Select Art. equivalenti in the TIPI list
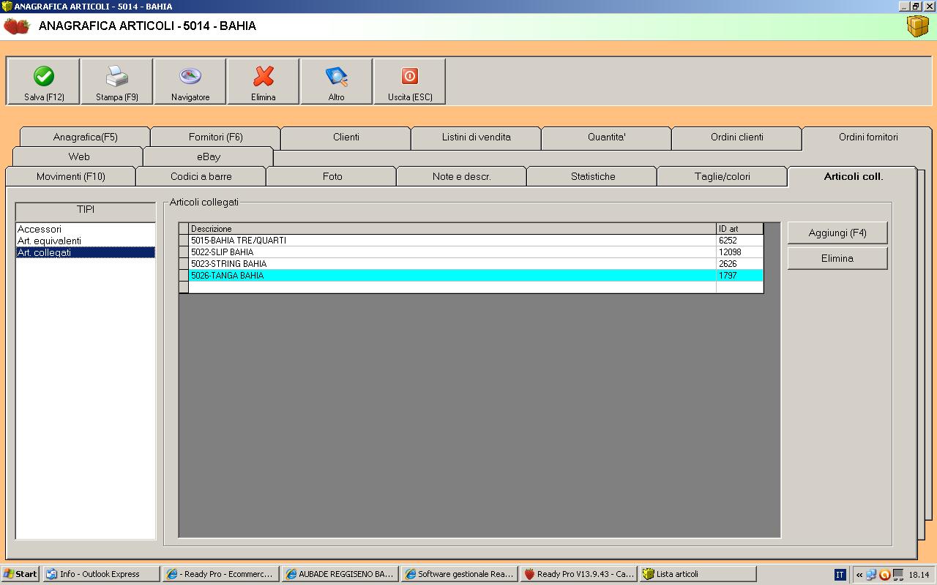 pyautogui.click(x=86, y=241)
